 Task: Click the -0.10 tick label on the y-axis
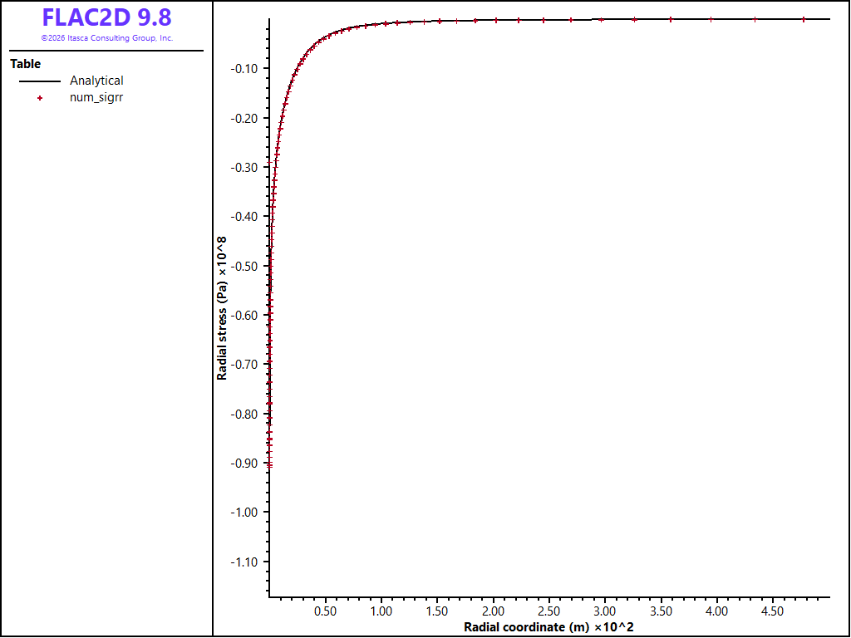(244, 68)
